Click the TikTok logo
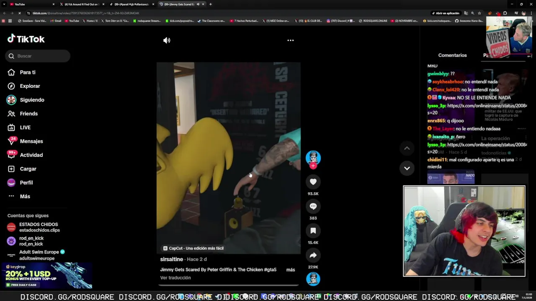The width and height of the screenshot is (536, 301). 26,39
